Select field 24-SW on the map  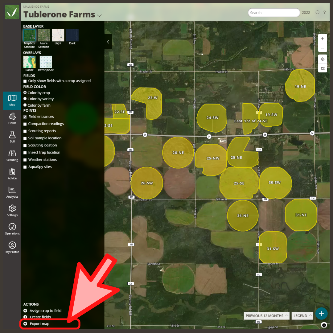pyautogui.click(x=212, y=118)
